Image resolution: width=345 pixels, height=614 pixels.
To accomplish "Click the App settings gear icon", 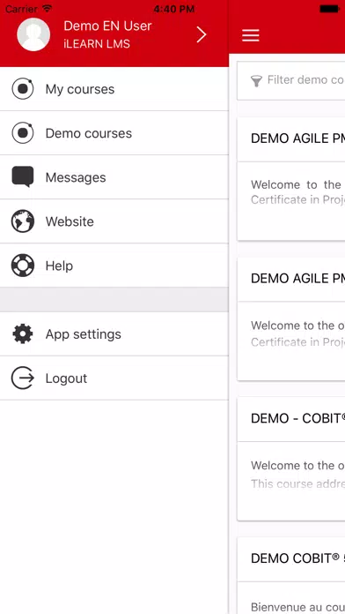I will pos(23,334).
